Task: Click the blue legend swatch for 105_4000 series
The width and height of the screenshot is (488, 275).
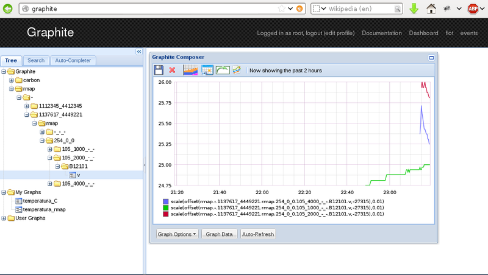Action: tap(165, 201)
